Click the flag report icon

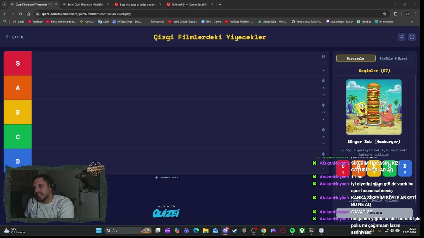click(401, 37)
